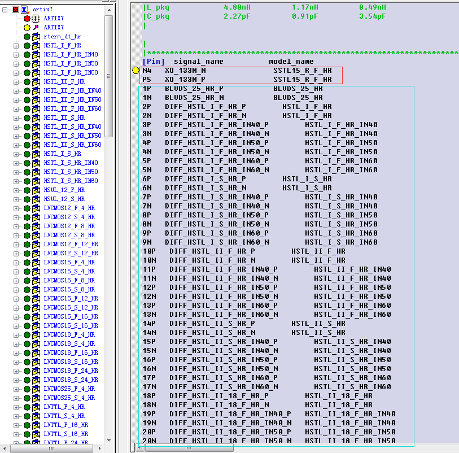Viewport: 459px width, 453px height.
Task: Click the green status dot for LVCMOS18_F_4_HR
Action: point(27,335)
